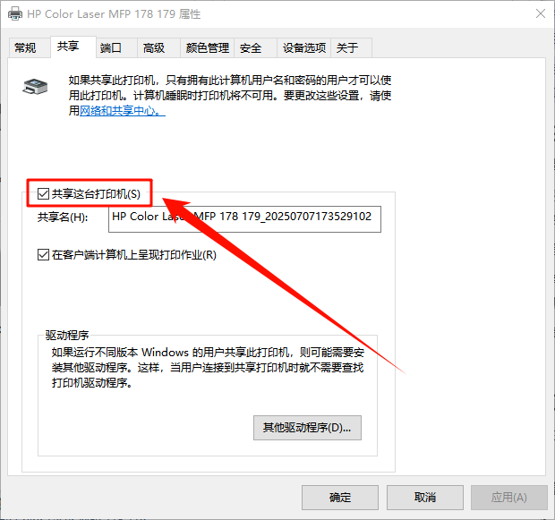
Task: Confirm with the 确定 button
Action: click(340, 498)
